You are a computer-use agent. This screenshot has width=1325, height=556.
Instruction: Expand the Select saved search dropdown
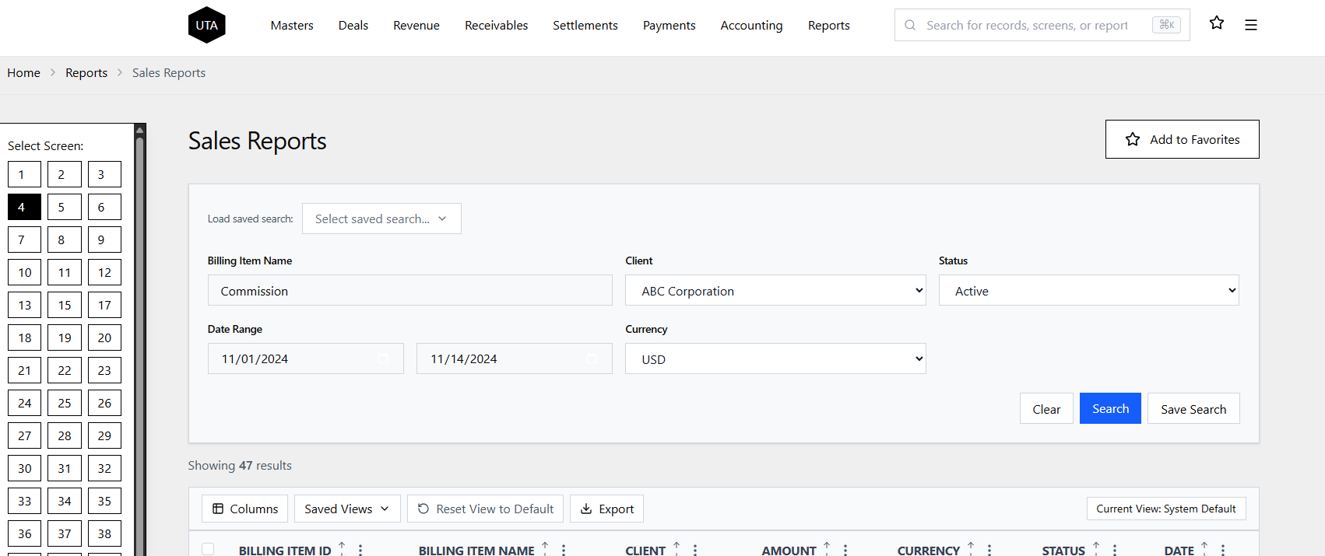click(381, 219)
